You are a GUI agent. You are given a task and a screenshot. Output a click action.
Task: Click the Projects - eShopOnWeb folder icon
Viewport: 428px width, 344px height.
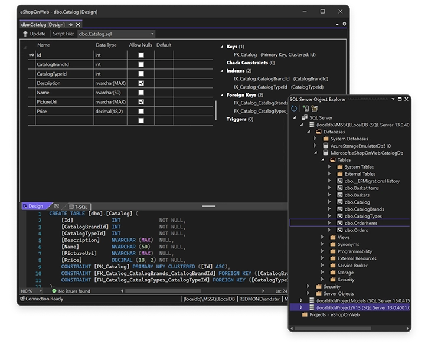[x=305, y=314]
